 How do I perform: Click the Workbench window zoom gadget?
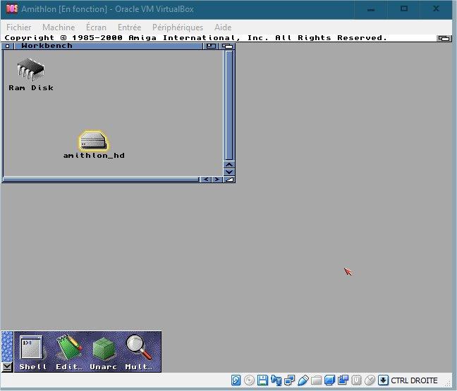tap(211, 46)
